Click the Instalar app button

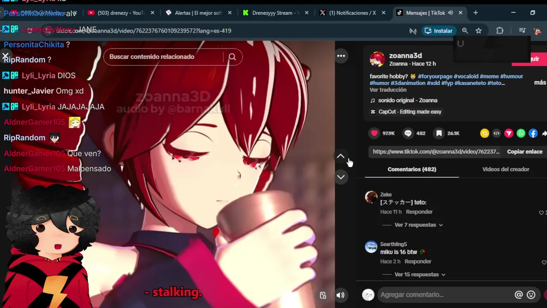point(438,31)
